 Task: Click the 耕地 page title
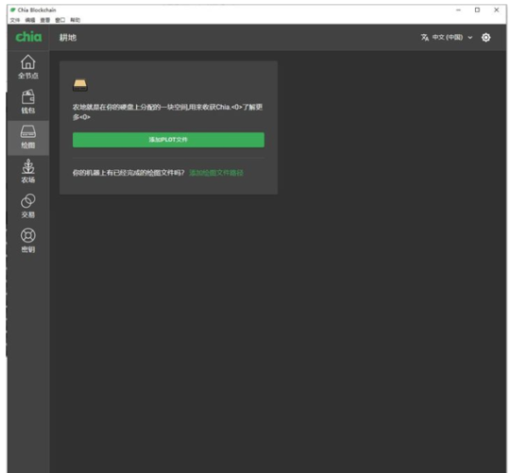pos(68,37)
